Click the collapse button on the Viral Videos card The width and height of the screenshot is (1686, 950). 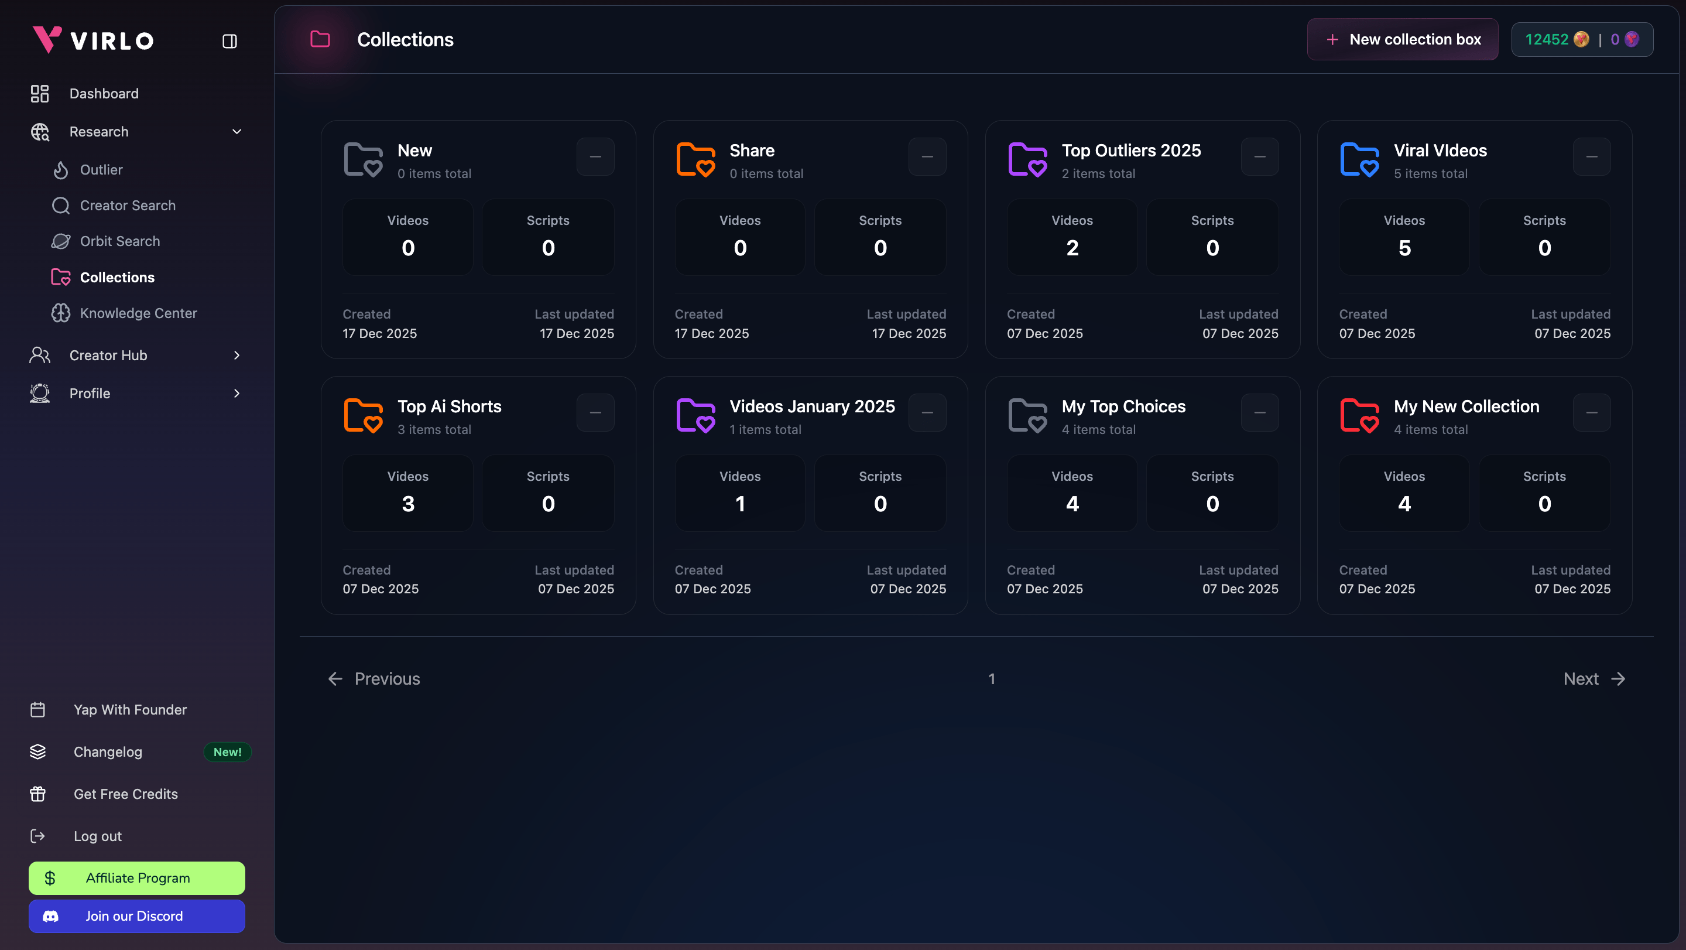coord(1592,156)
